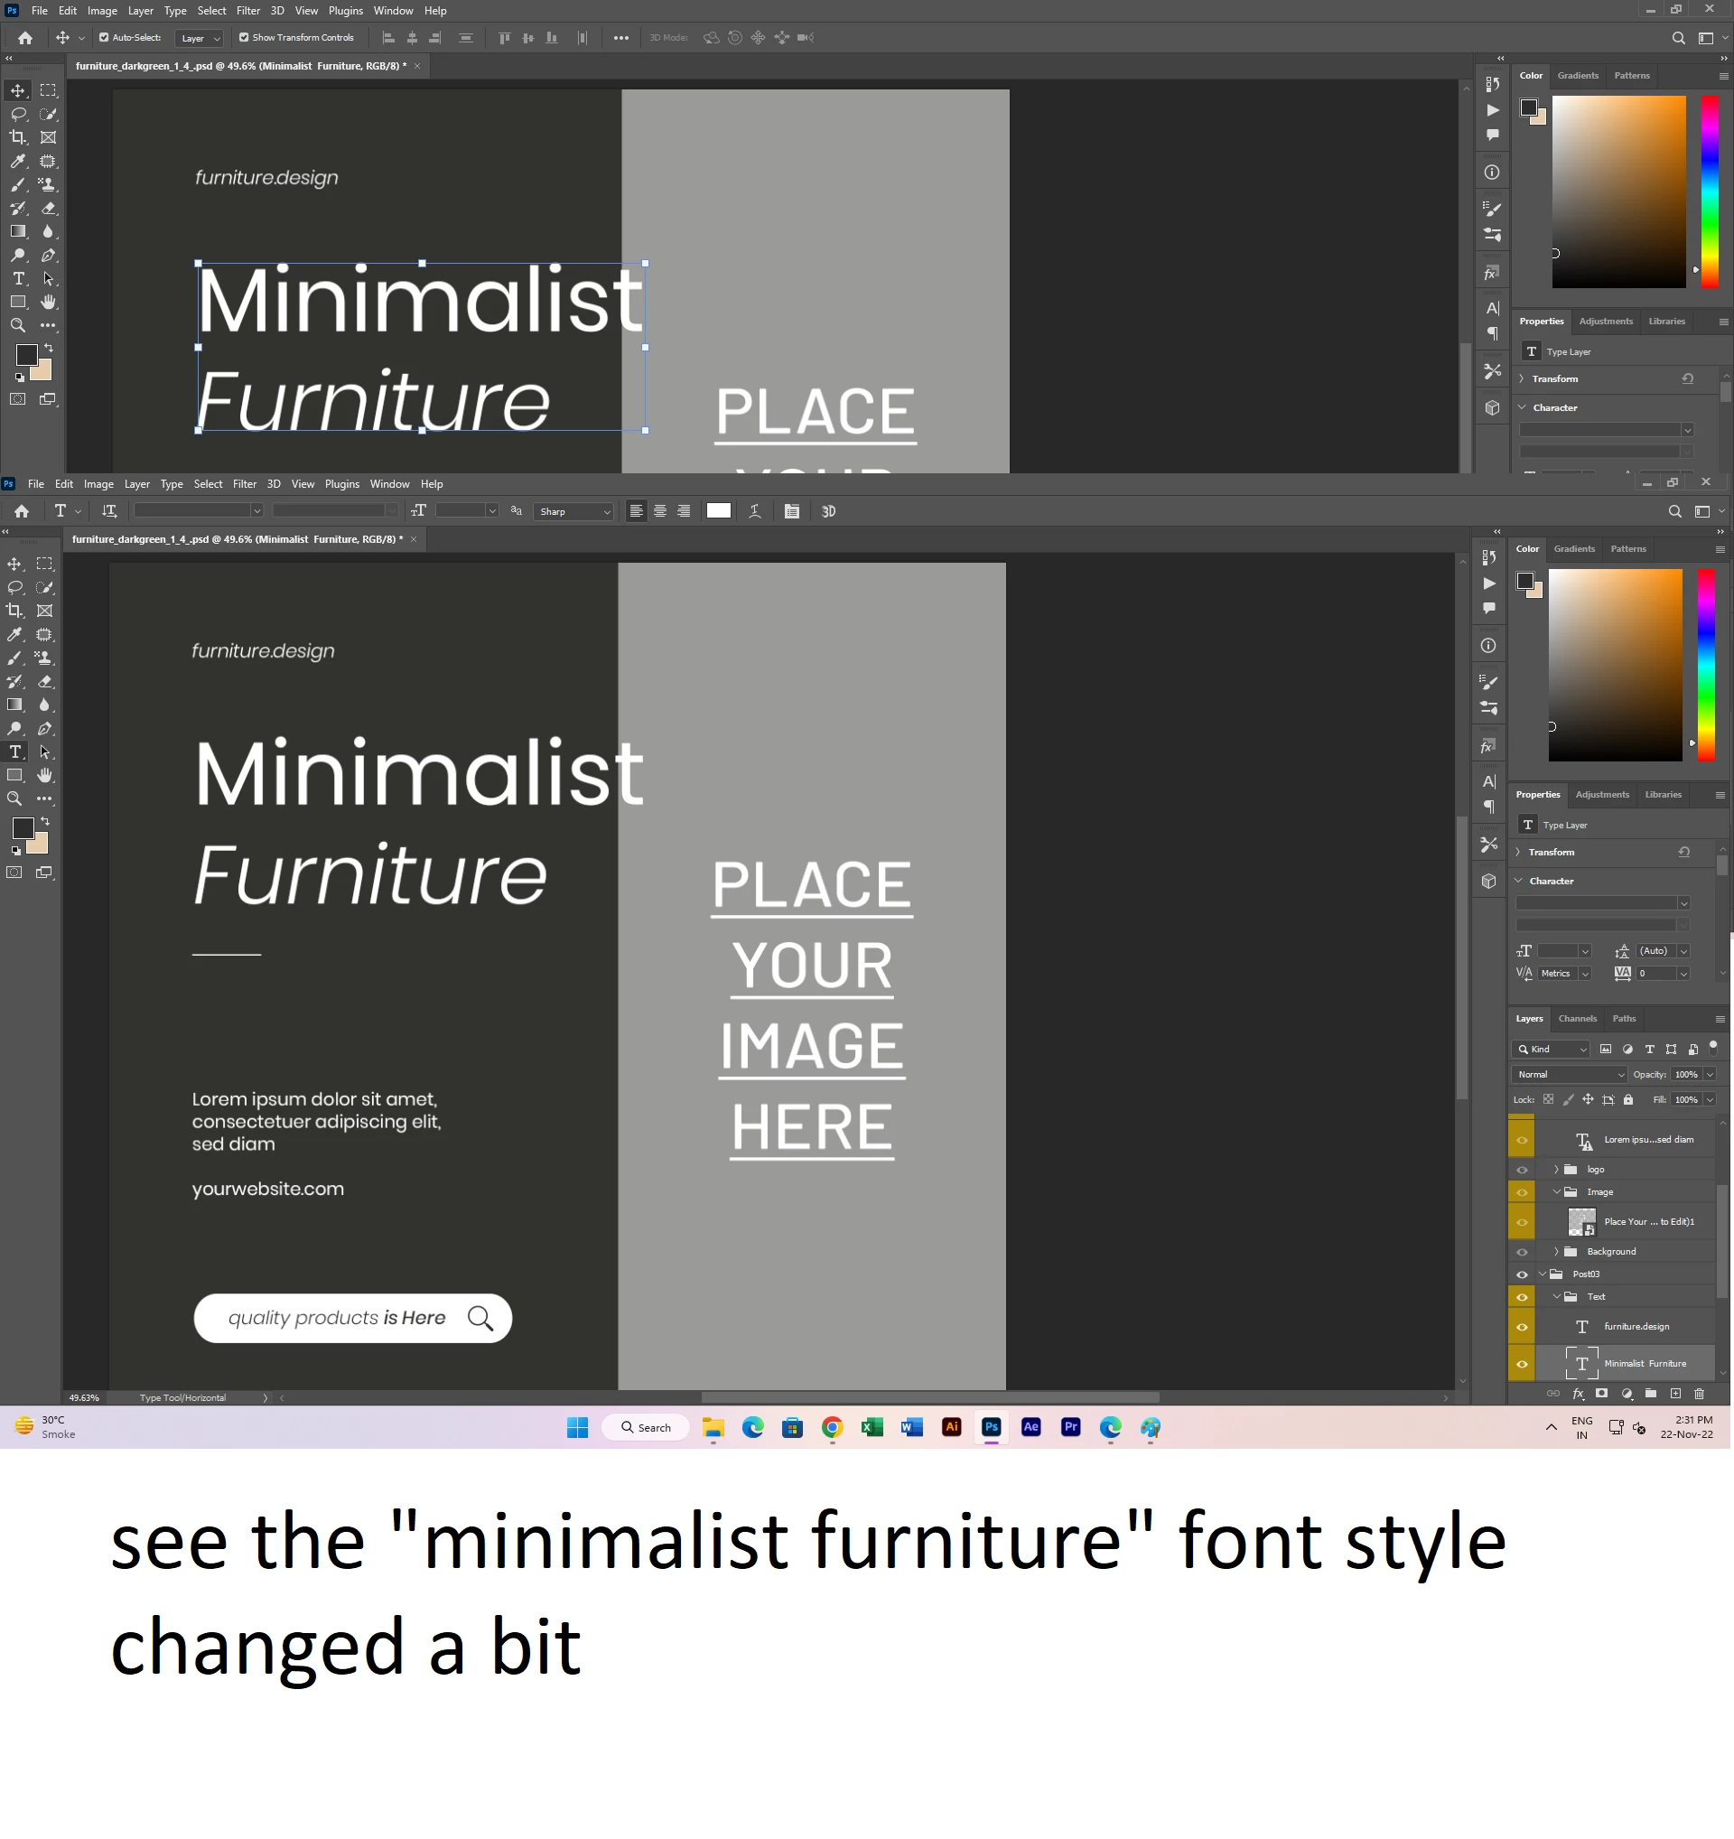Select the Crop tool in upper toolbar
This screenshot has width=1734, height=1839.
[x=17, y=137]
